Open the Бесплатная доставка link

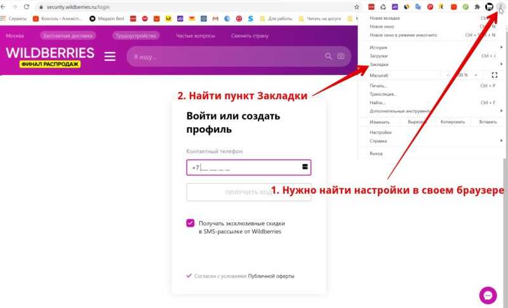click(68, 36)
